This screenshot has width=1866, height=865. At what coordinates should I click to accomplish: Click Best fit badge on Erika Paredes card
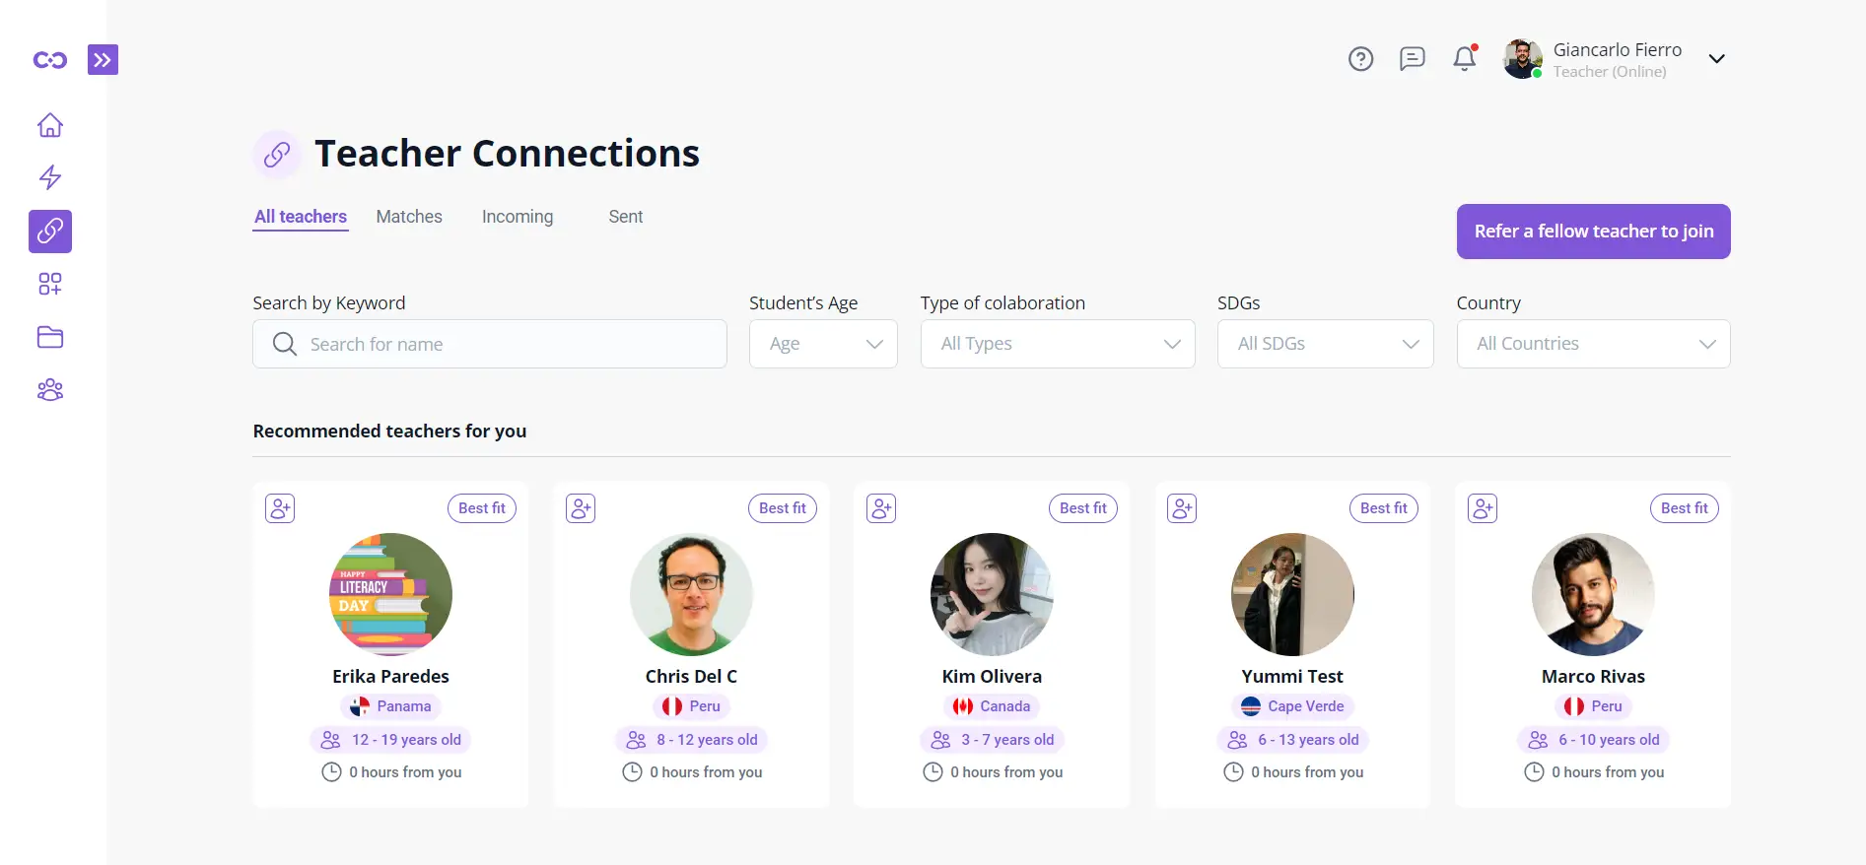tap(482, 508)
